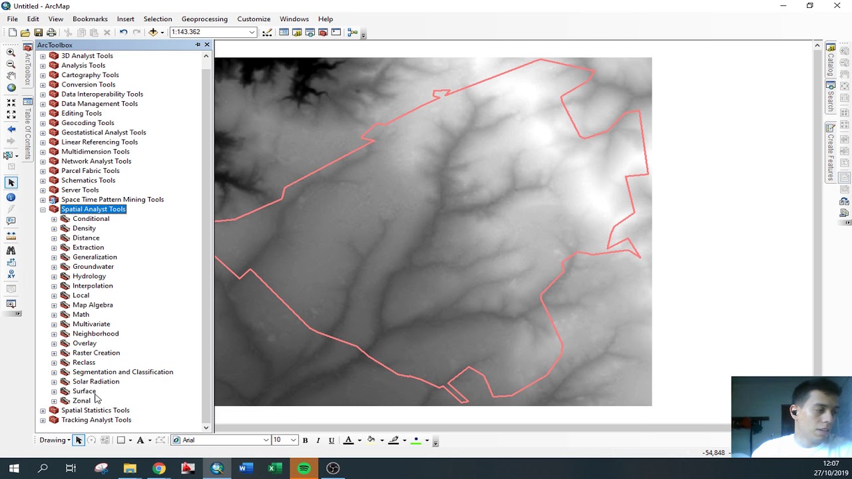This screenshot has width=852, height=479.
Task: Select the Pan hand tool
Action: (11, 76)
